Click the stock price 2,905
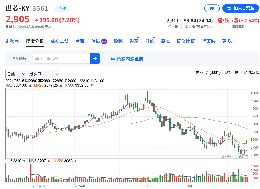 pos(18,19)
